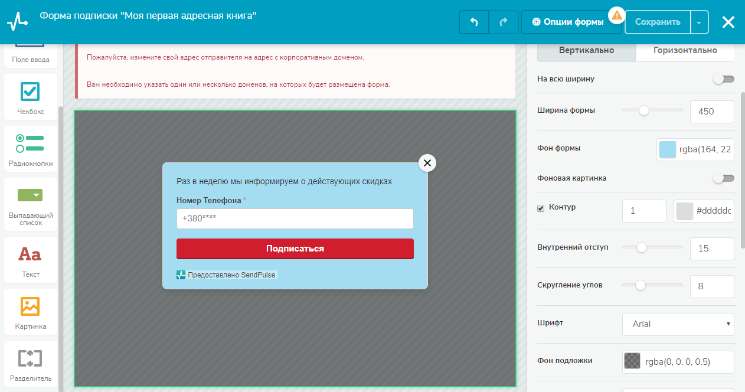Click the SendPulse logo icon

pyautogui.click(x=17, y=22)
